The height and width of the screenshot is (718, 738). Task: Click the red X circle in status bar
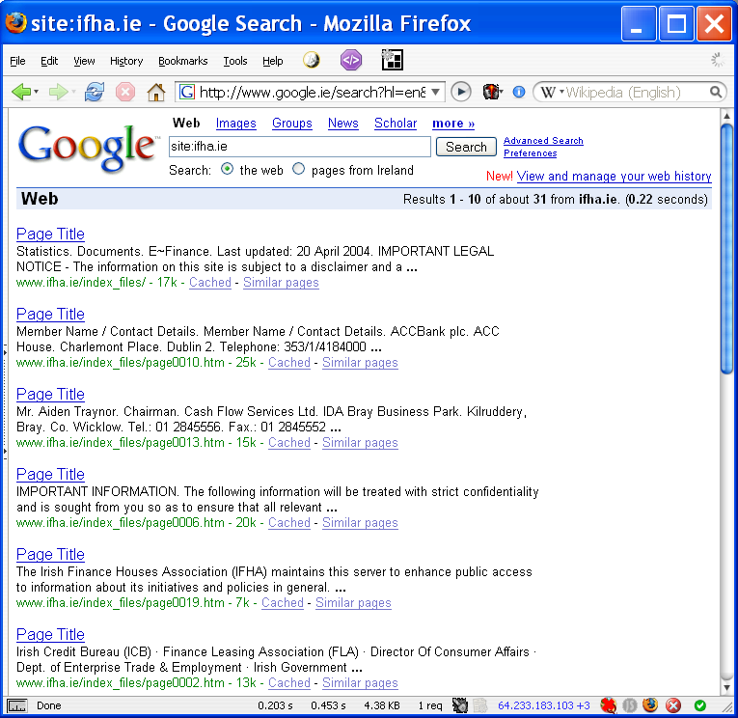673,705
